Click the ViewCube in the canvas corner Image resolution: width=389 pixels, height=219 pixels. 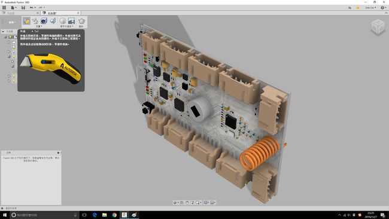378,27
